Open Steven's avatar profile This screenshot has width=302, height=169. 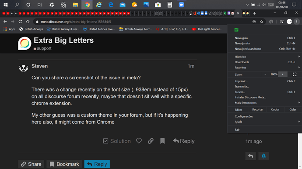(24, 68)
